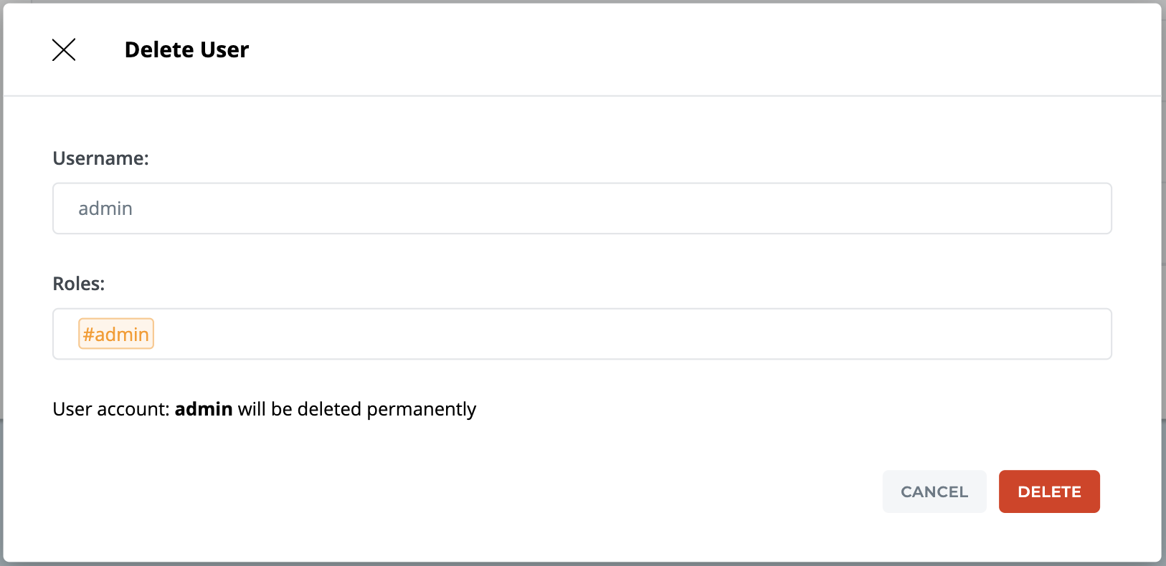Click the 'admin' text in Username field
Screen dimensions: 1166x566
[x=105, y=208]
